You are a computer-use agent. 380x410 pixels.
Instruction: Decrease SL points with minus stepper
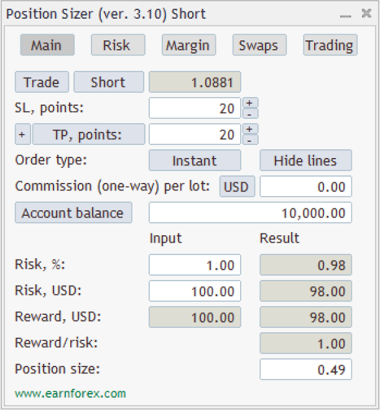click(249, 113)
